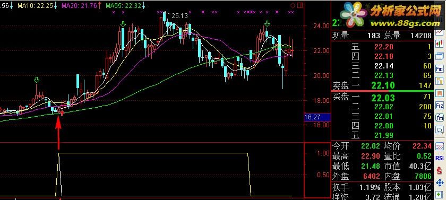
Task: Select the 买盘 一 bid price 22.03
Action: 383,98
